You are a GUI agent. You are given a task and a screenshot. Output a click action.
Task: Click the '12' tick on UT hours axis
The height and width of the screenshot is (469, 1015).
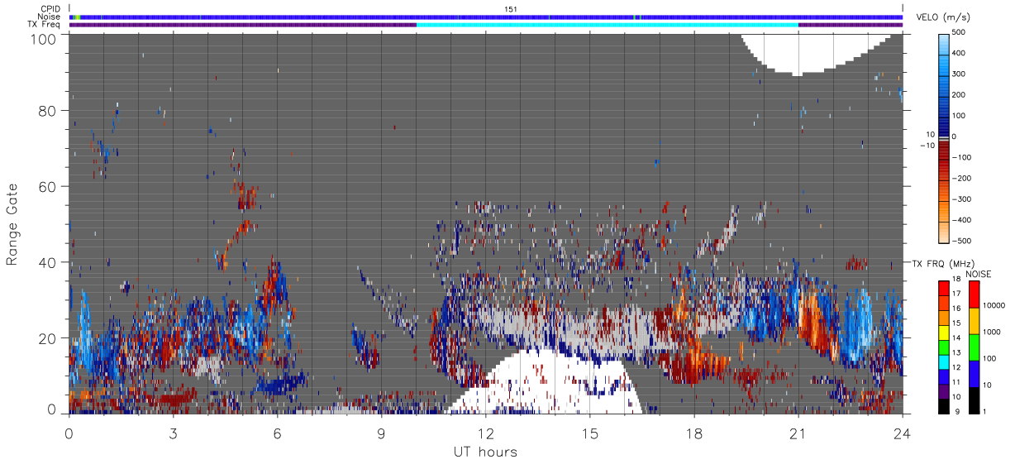tap(485, 433)
